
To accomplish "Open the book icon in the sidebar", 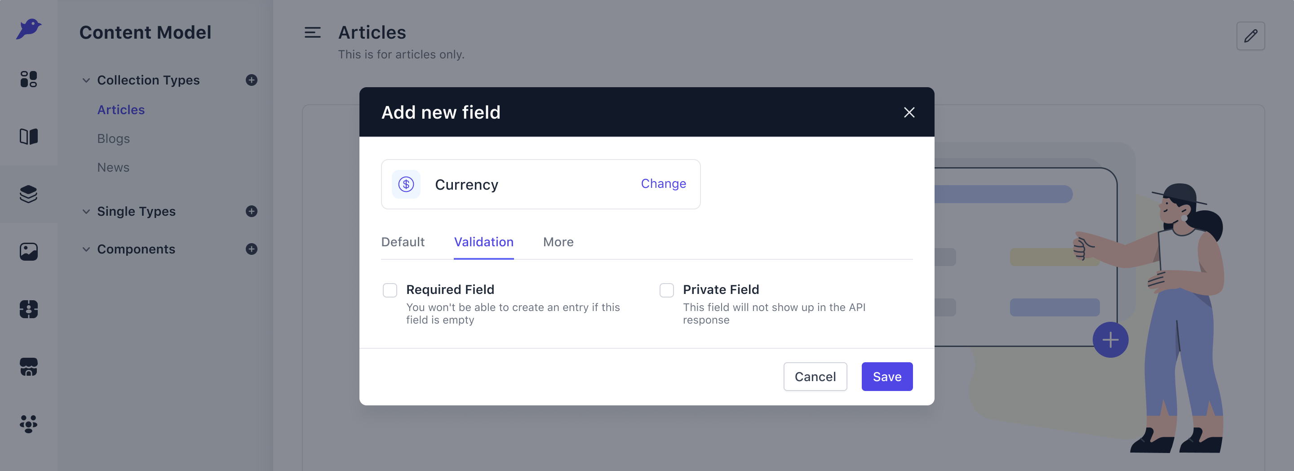I will click(x=29, y=136).
